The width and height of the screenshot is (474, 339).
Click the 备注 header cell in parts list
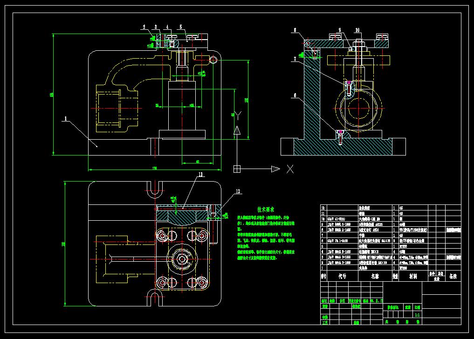tap(453, 276)
